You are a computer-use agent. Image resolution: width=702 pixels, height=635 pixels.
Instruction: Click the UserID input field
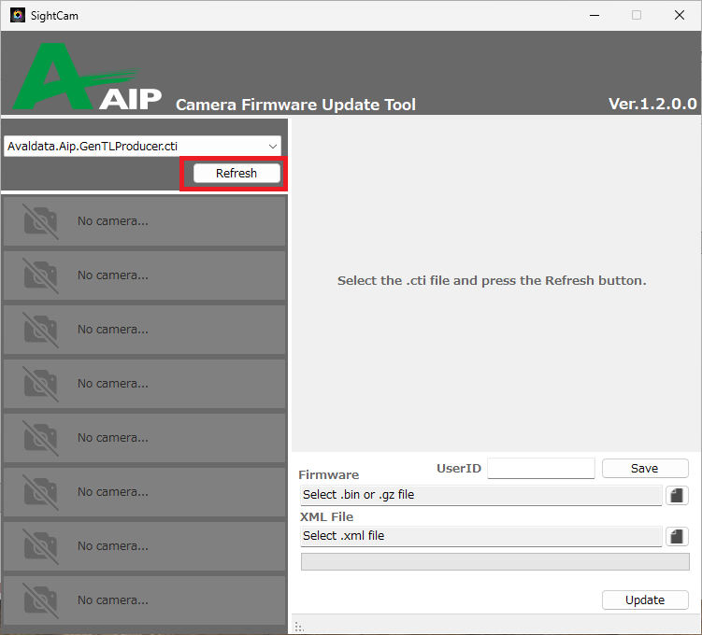(x=541, y=468)
